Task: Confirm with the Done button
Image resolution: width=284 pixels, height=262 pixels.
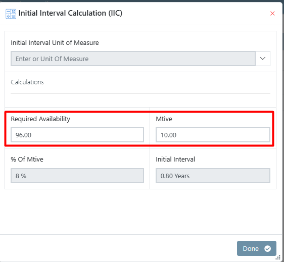Action: click(x=257, y=248)
